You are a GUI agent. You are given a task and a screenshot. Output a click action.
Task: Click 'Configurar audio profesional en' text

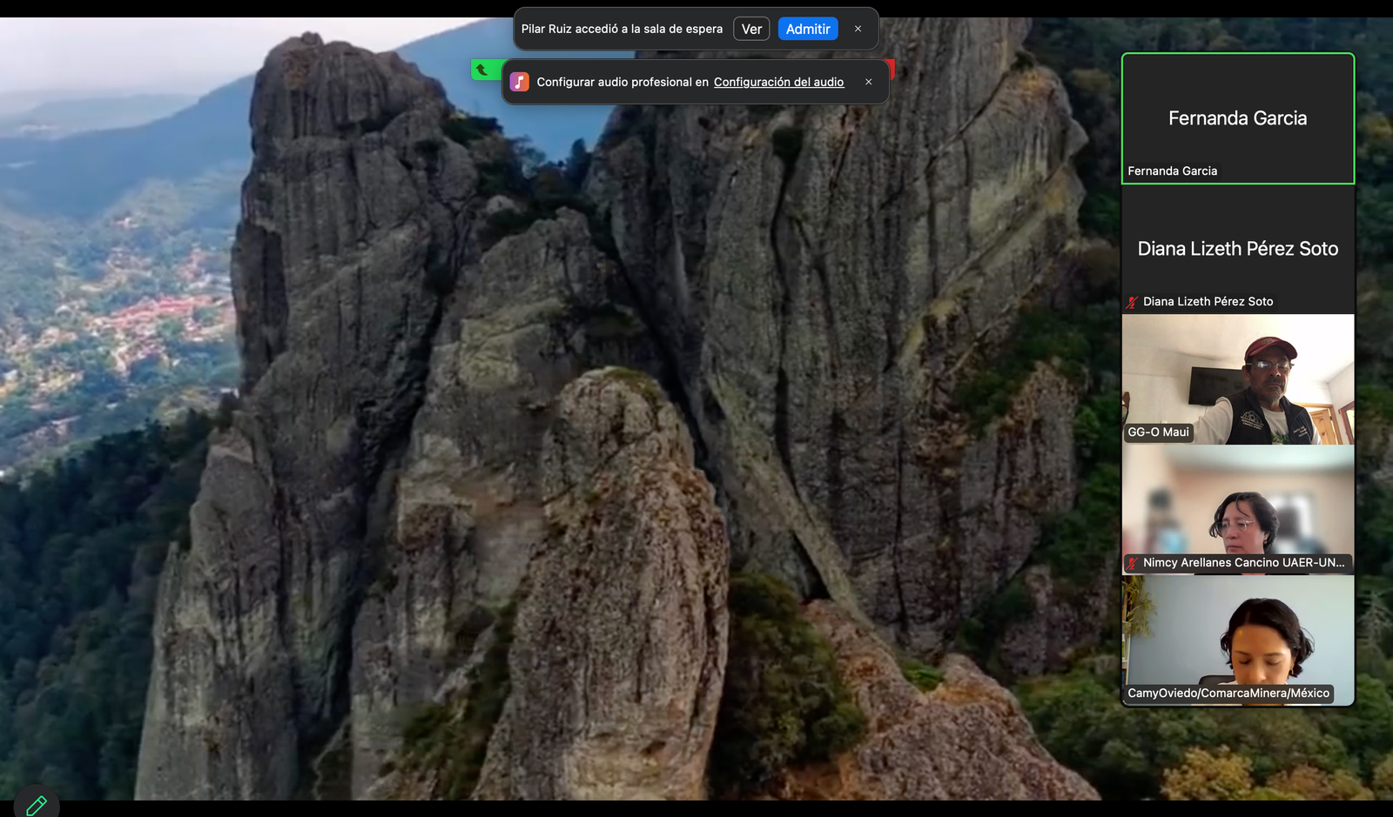(622, 82)
